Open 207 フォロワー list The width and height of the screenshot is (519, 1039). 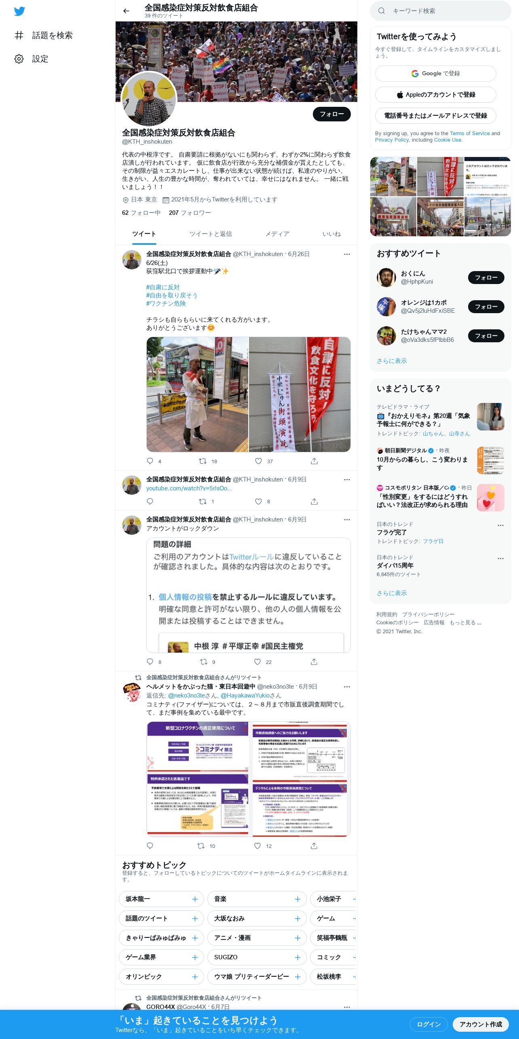190,213
